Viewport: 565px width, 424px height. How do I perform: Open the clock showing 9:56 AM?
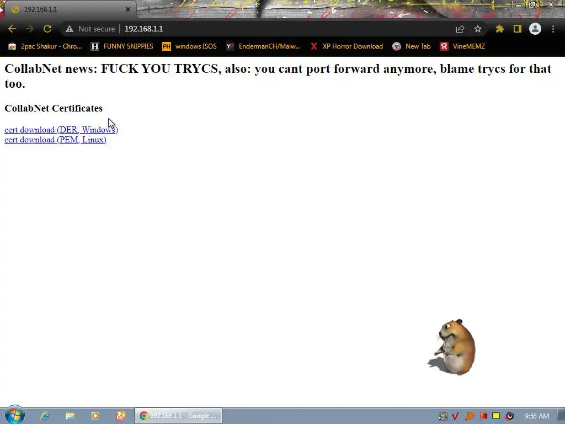point(537,416)
